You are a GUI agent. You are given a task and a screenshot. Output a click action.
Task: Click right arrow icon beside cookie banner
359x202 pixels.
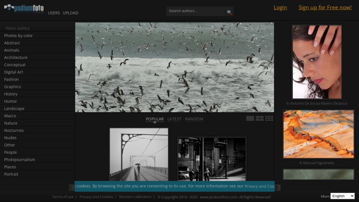(278, 188)
